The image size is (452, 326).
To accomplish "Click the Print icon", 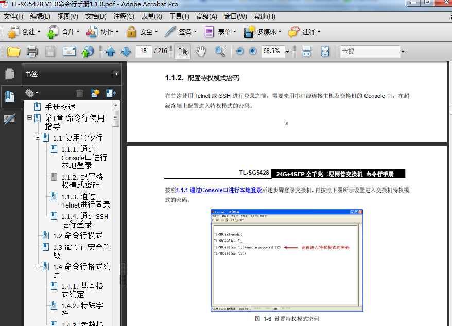I will (32, 52).
